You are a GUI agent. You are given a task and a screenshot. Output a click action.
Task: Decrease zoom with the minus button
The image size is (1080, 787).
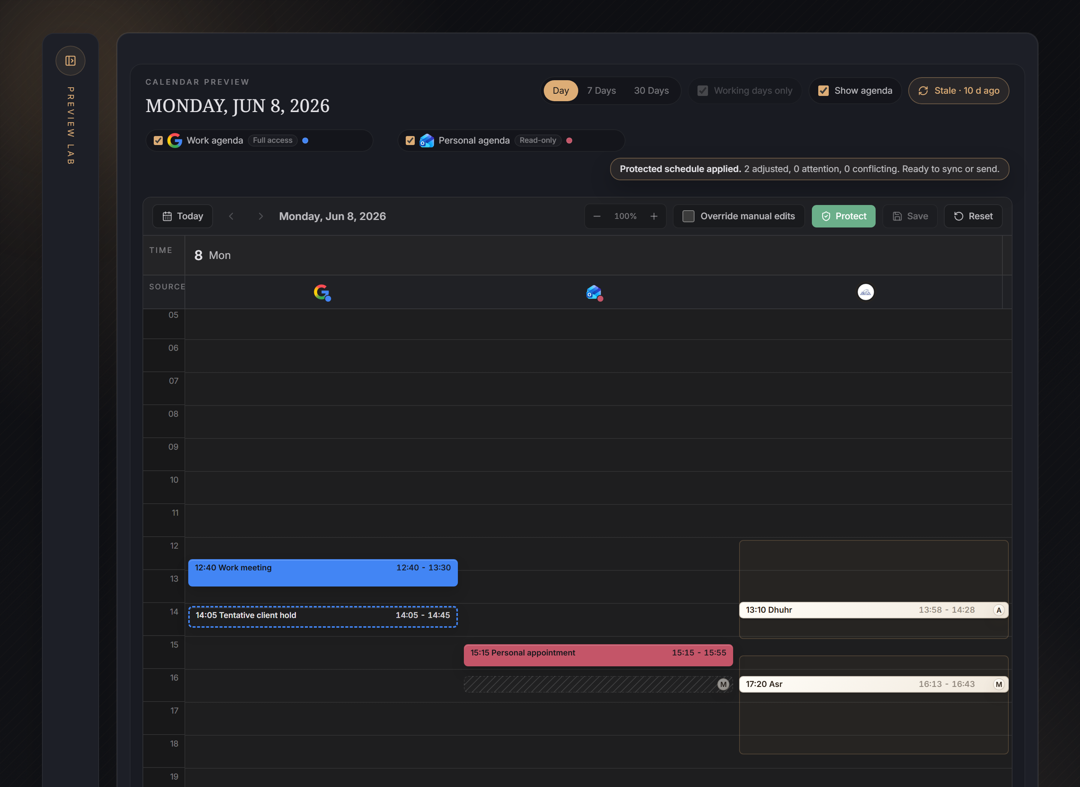point(597,216)
